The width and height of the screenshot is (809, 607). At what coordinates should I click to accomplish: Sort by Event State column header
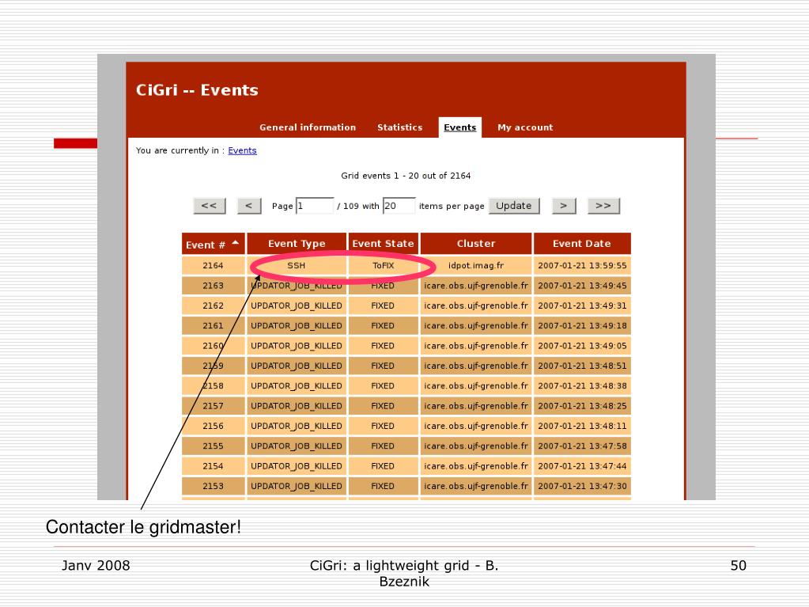[x=383, y=244]
